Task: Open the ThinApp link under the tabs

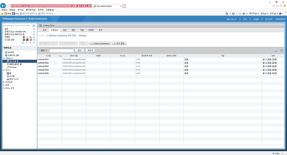Action: click(x=82, y=35)
